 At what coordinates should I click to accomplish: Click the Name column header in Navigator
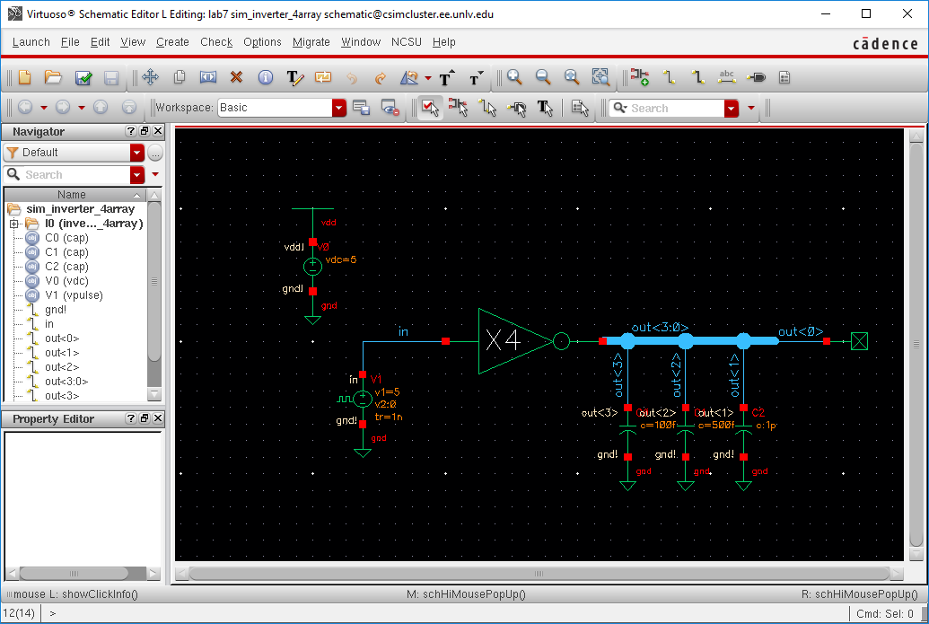click(x=72, y=195)
